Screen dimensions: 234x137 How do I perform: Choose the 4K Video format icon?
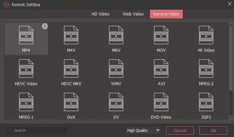click(206, 35)
